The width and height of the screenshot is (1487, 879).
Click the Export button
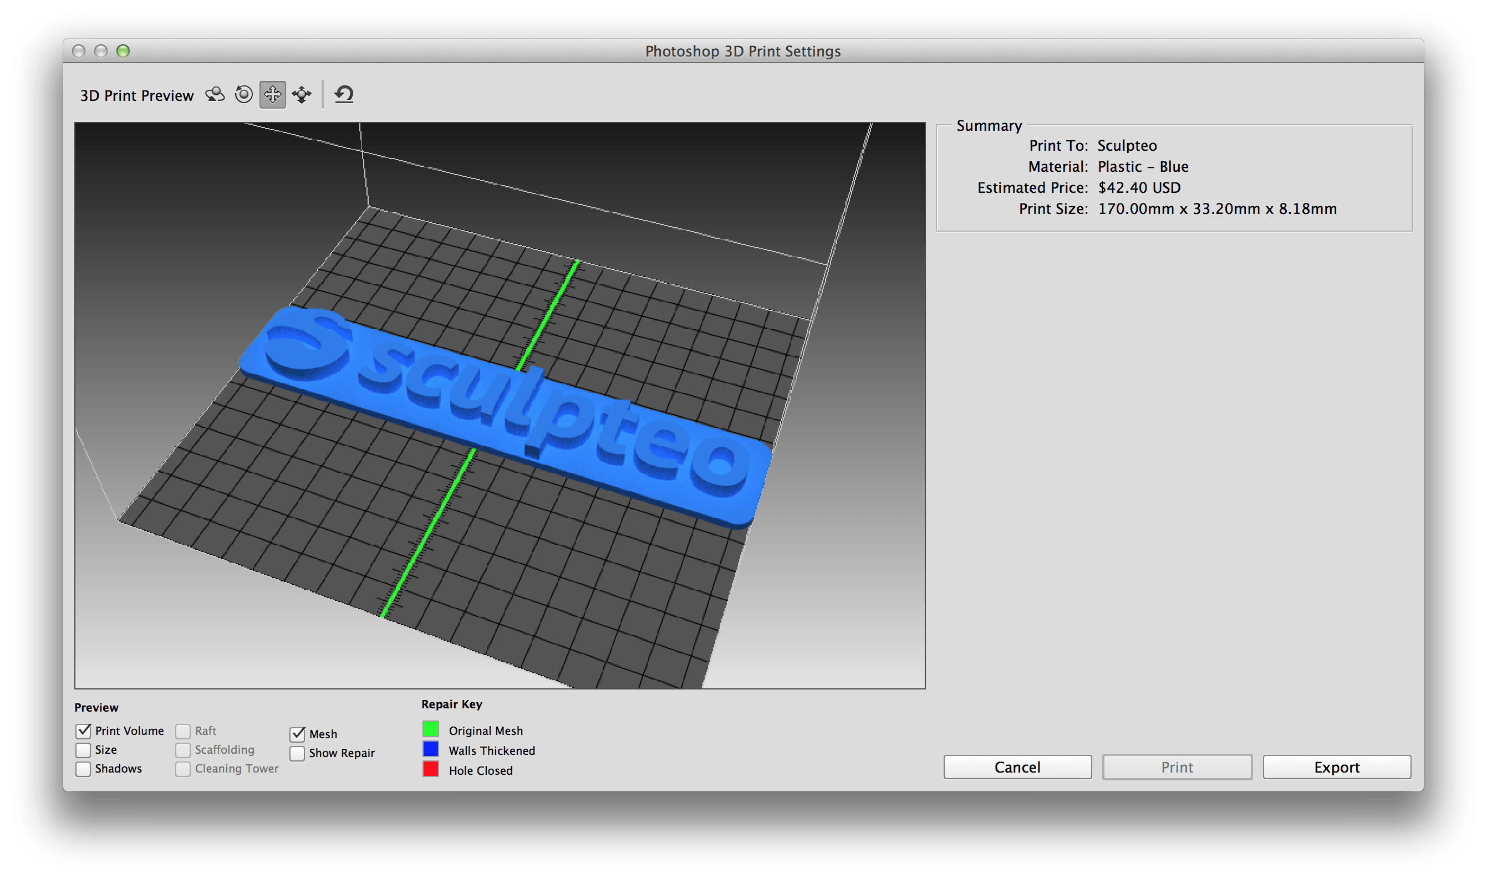(1337, 767)
